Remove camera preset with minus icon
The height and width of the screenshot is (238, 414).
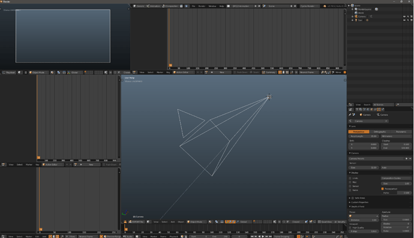tap(410, 159)
